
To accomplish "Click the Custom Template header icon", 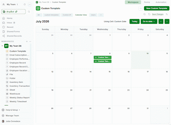I will coord(38,8).
